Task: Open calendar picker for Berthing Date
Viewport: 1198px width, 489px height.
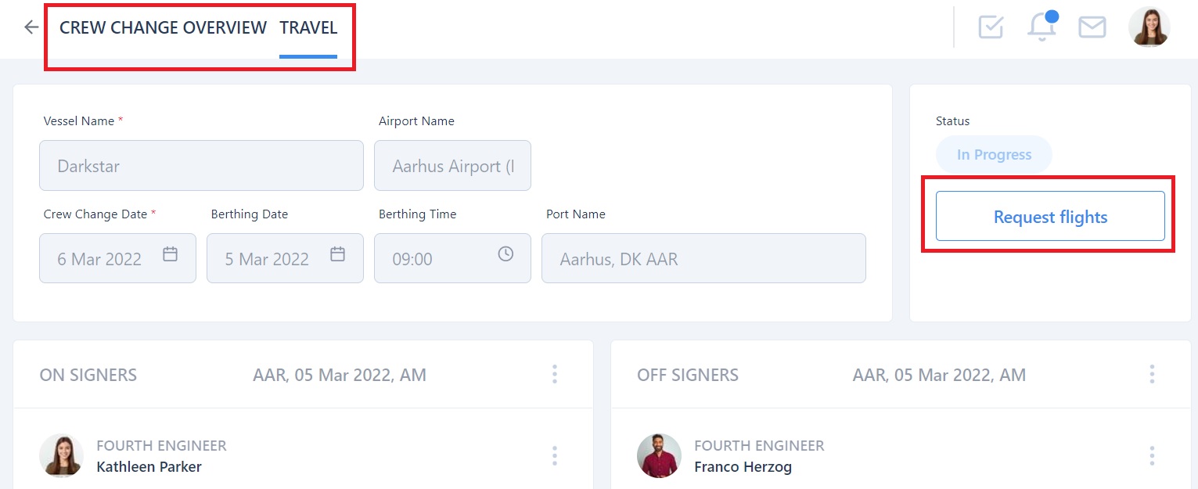Action: pos(337,254)
